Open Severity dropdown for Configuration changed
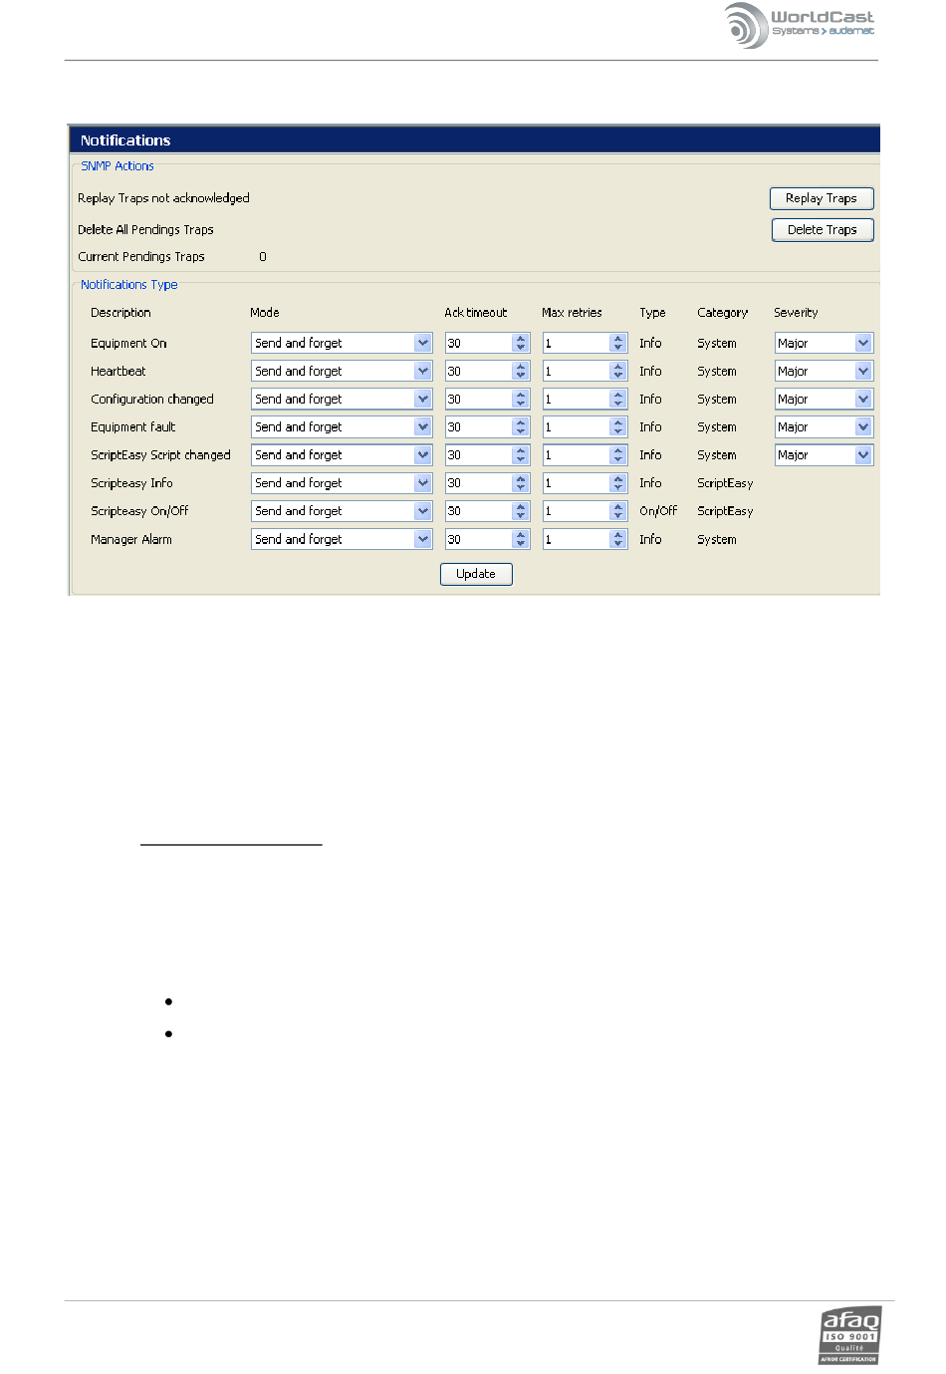This screenshot has width=946, height=1374. click(824, 399)
